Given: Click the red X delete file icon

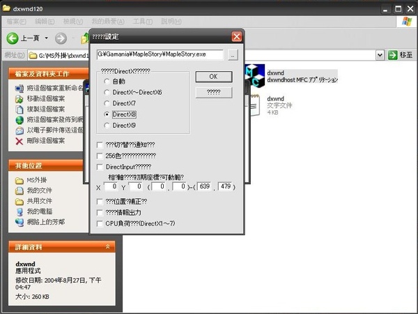Looking at the screenshot, I should pyautogui.click(x=20, y=141).
